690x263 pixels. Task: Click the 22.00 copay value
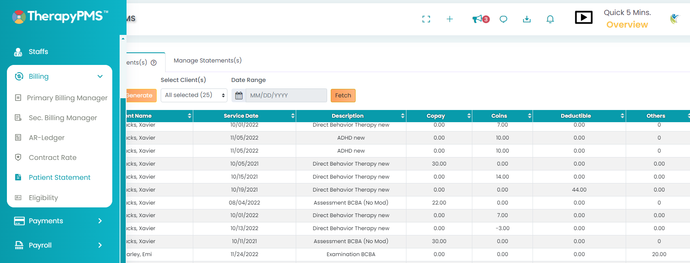point(439,203)
